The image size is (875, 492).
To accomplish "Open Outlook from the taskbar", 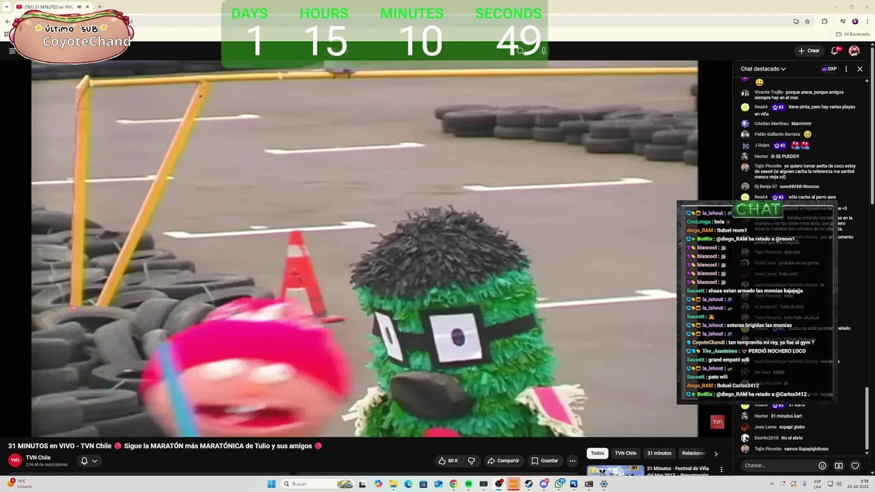I will (x=438, y=484).
